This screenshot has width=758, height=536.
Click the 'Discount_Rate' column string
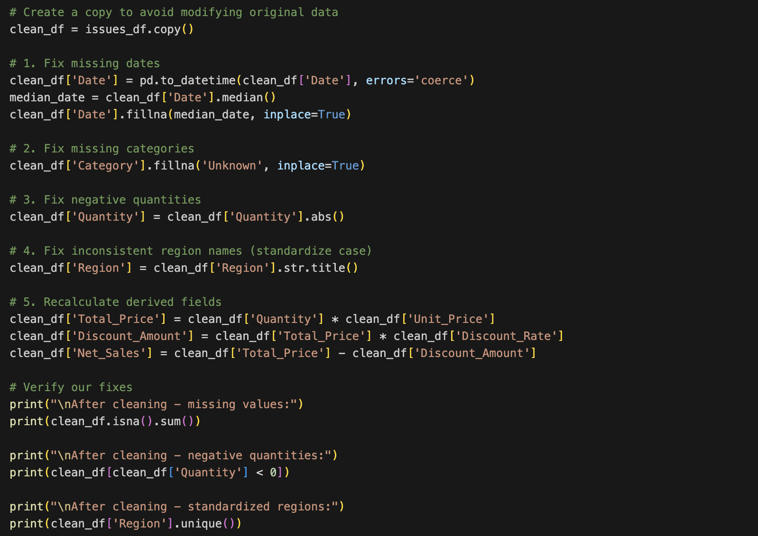(506, 336)
